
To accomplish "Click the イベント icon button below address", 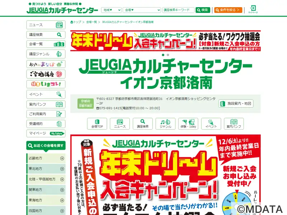I will (x=211, y=124).
